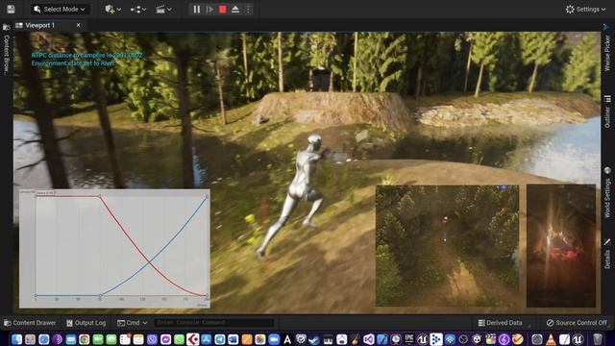Open the Add content (cube plus) menu
The image size is (615, 346).
click(113, 9)
